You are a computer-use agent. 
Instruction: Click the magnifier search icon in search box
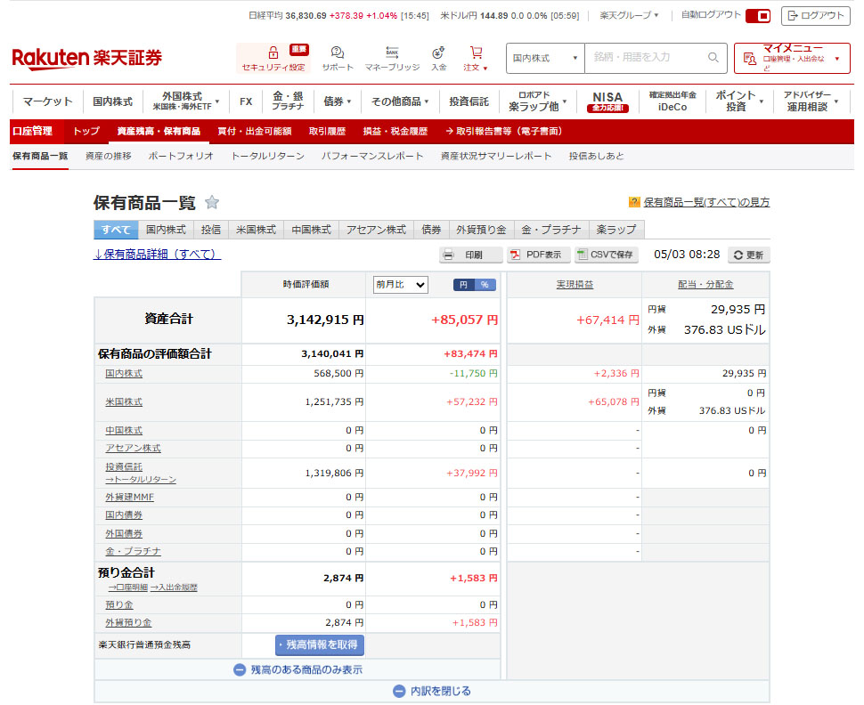(x=713, y=58)
